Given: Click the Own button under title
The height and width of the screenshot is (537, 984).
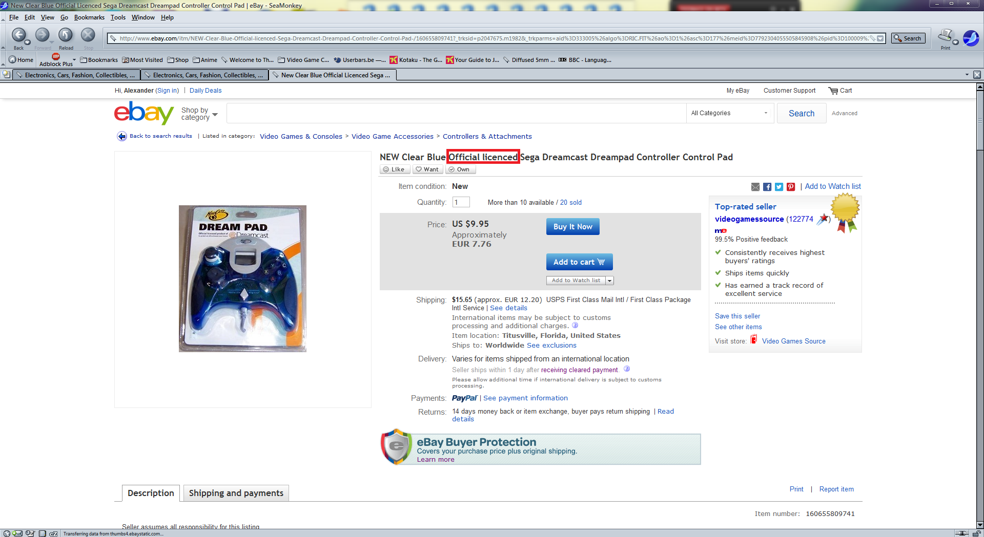Looking at the screenshot, I should click(460, 169).
